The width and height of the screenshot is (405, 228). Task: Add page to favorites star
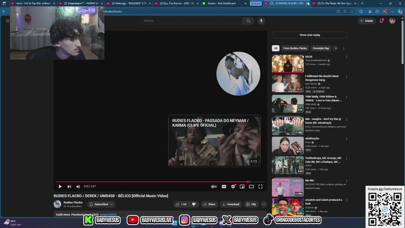352,11
